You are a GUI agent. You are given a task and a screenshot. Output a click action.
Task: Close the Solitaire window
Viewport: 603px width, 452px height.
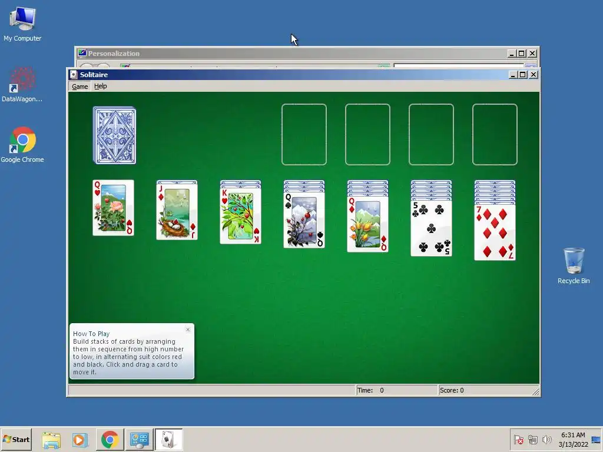[x=534, y=75]
